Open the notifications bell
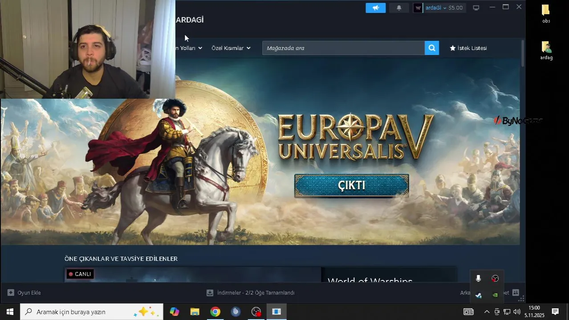Viewport: 569px width, 320px height. (x=399, y=8)
